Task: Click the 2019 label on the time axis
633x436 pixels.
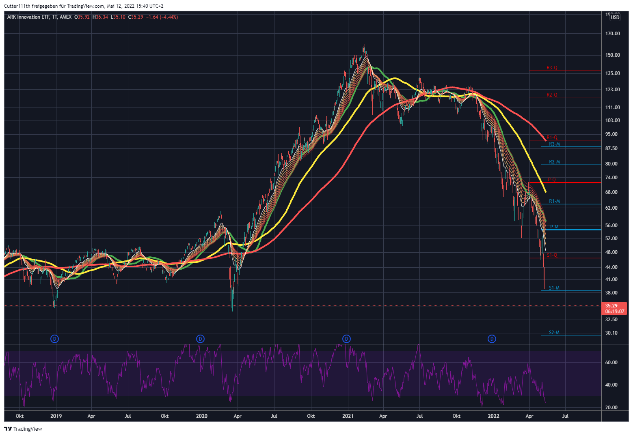Action: tap(56, 416)
